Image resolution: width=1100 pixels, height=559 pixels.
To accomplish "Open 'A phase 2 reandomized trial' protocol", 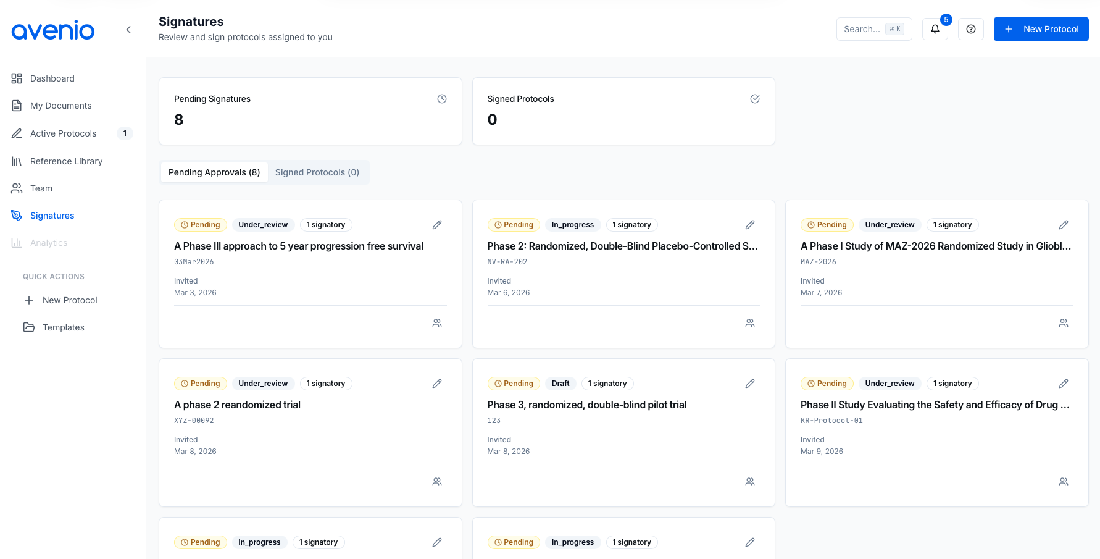I will pyautogui.click(x=238, y=405).
